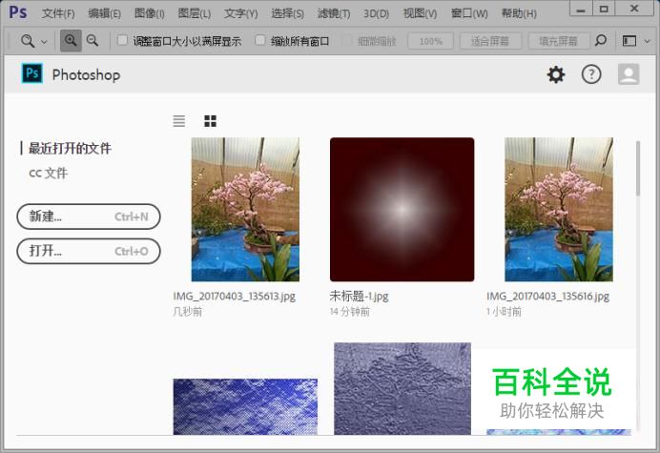Toggle the 细微缩放 checkbox
This screenshot has height=453, width=660.
pos(347,41)
